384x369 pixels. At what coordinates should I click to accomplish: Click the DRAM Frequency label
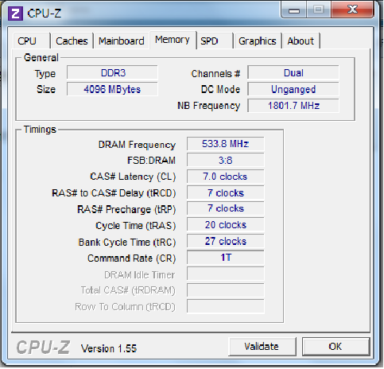(x=137, y=145)
